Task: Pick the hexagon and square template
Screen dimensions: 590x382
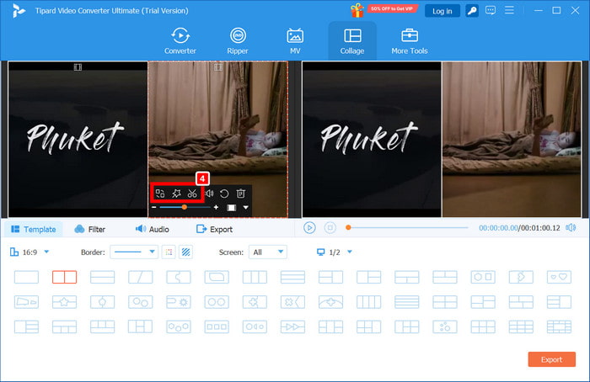Action: tap(483, 277)
